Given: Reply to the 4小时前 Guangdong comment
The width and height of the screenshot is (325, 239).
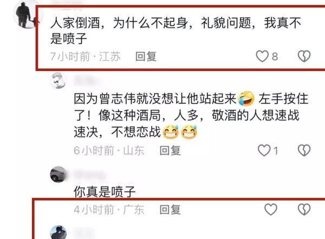Looking at the screenshot, I should pyautogui.click(x=170, y=210).
